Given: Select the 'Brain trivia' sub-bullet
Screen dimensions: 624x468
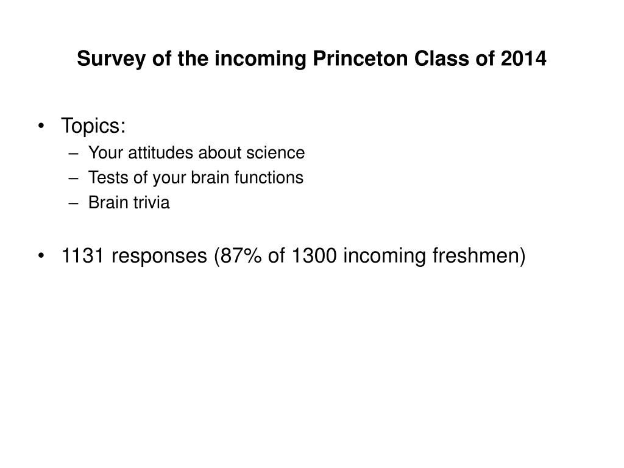Looking at the screenshot, I should click(x=129, y=202).
